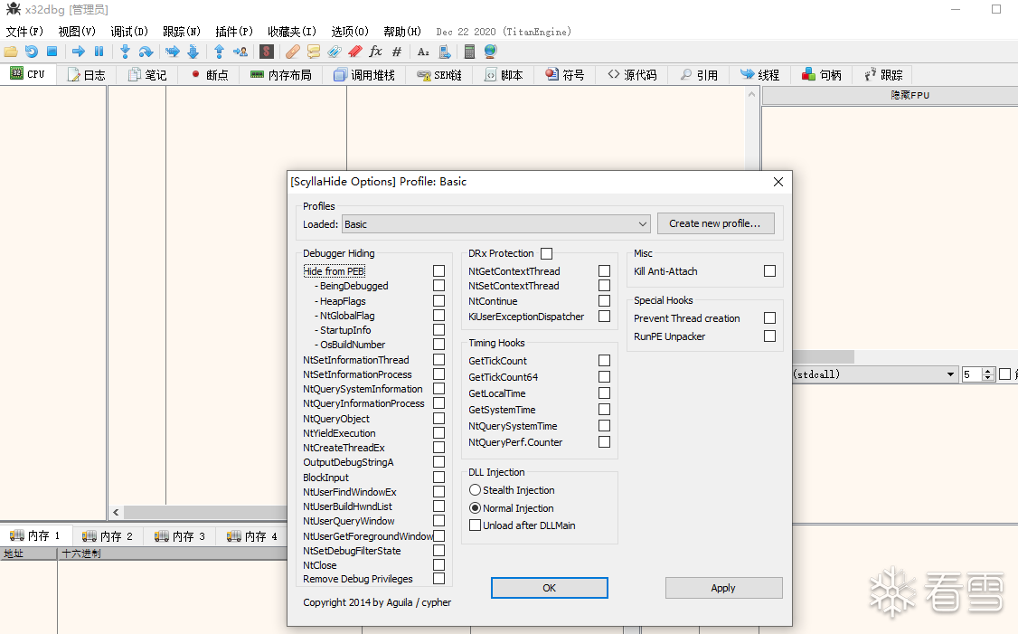Click the restart debuggee icon
The width and height of the screenshot is (1018, 634).
(31, 52)
